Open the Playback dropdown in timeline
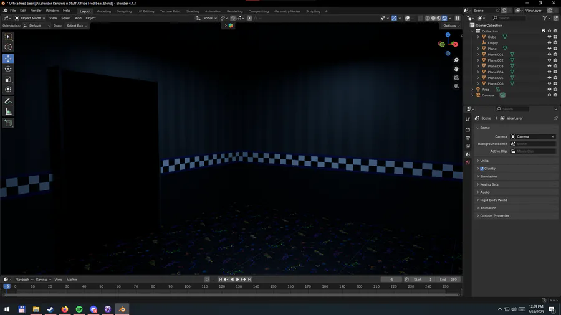 tap(24, 280)
